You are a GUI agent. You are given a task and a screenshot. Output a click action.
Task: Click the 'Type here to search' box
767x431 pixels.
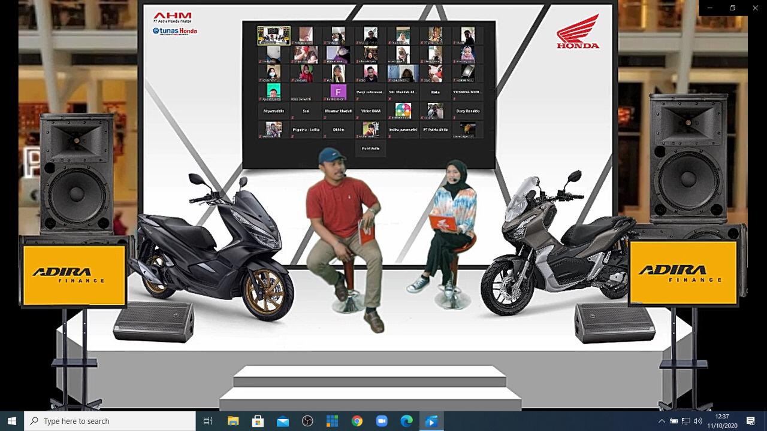(110, 421)
